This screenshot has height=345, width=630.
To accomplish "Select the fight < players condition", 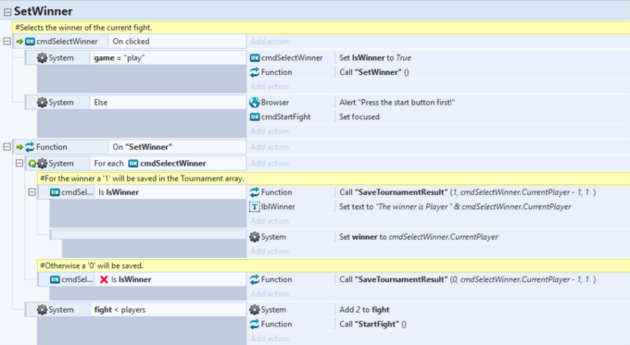I will pos(168,310).
